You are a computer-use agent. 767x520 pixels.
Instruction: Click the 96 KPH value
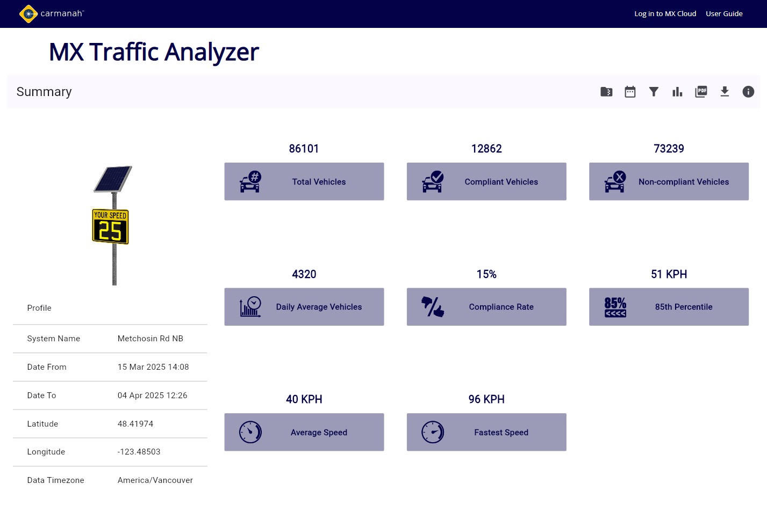(486, 399)
